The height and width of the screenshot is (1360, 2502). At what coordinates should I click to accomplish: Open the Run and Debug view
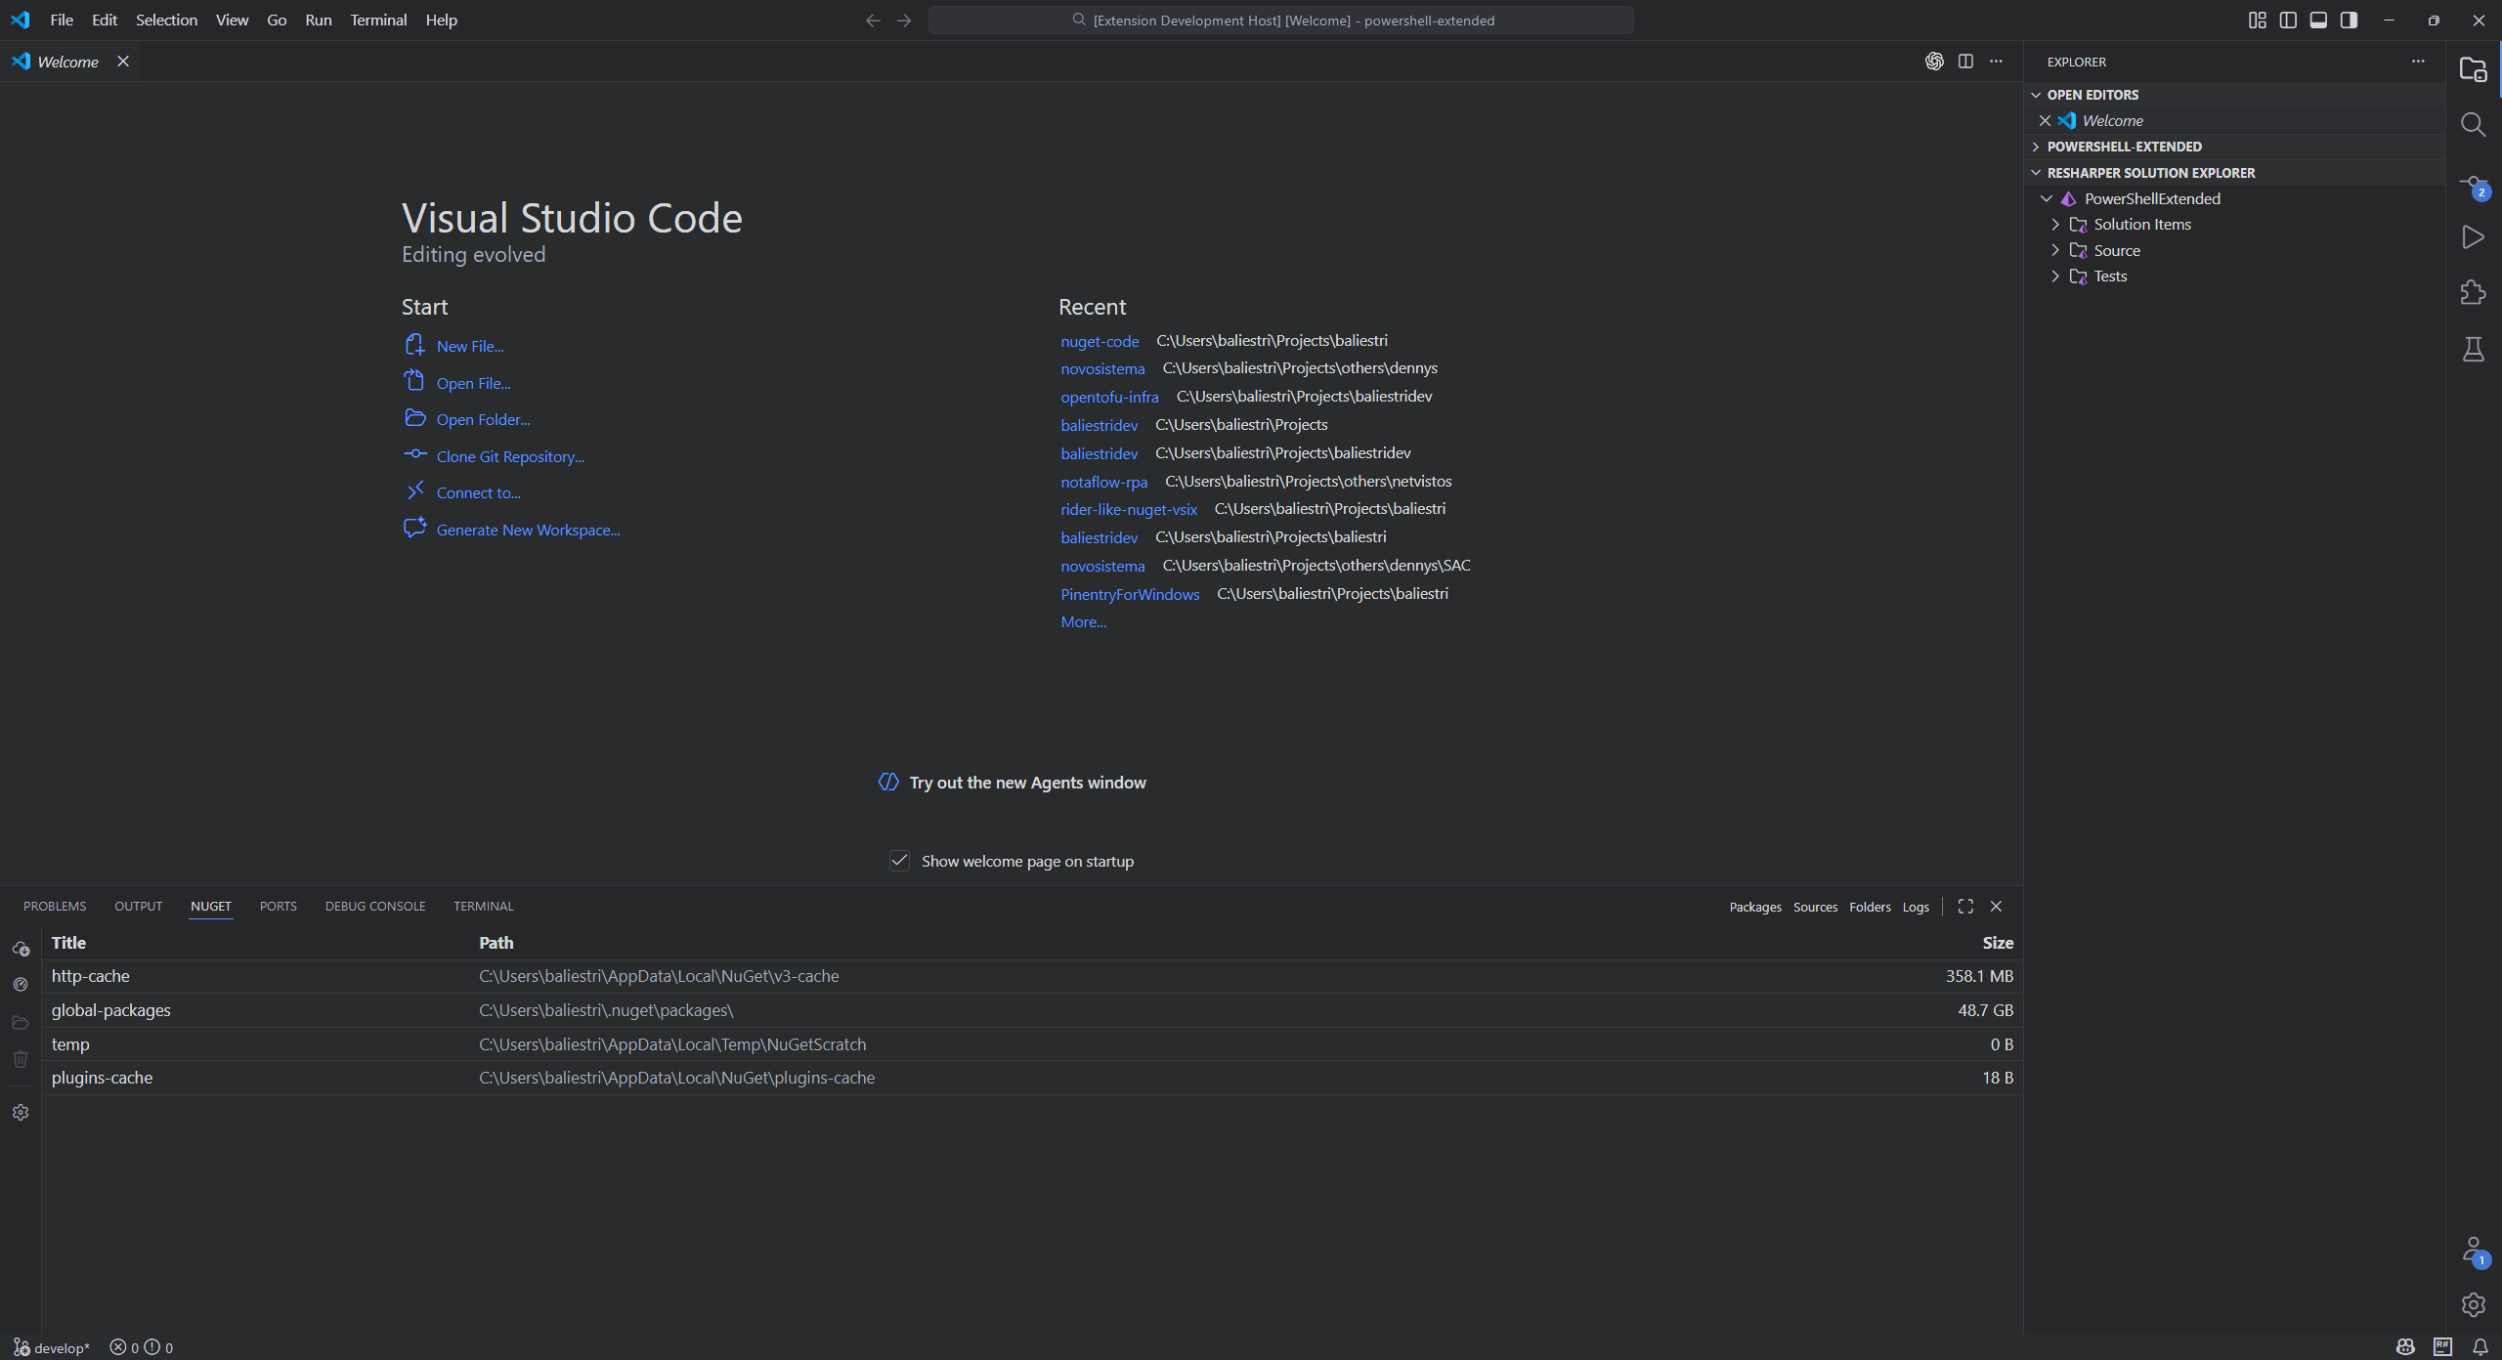point(2473,237)
